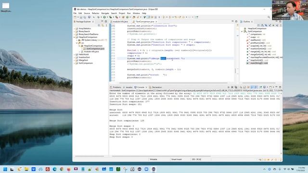Open the Window menu
This screenshot has width=308, height=173.
coord(136,13)
